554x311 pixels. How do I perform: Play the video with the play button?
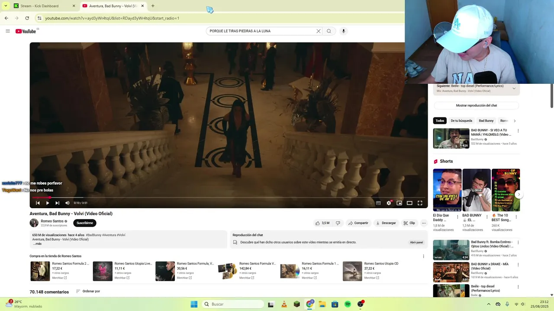pyautogui.click(x=48, y=203)
